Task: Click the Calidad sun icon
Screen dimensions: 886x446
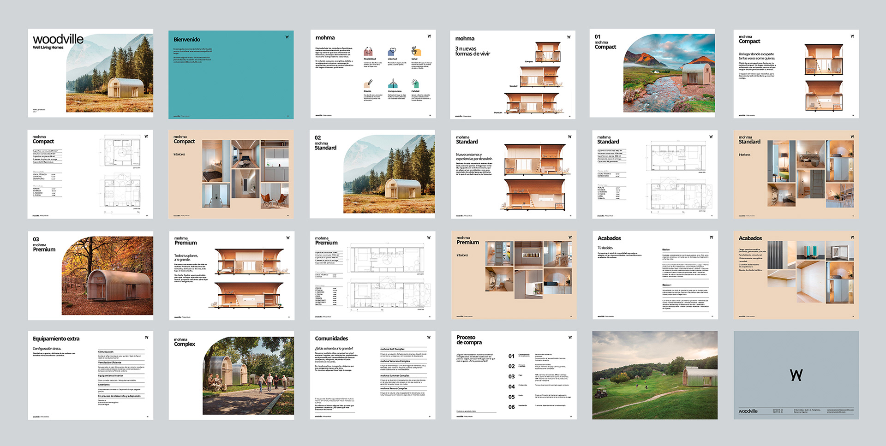Action: point(415,83)
